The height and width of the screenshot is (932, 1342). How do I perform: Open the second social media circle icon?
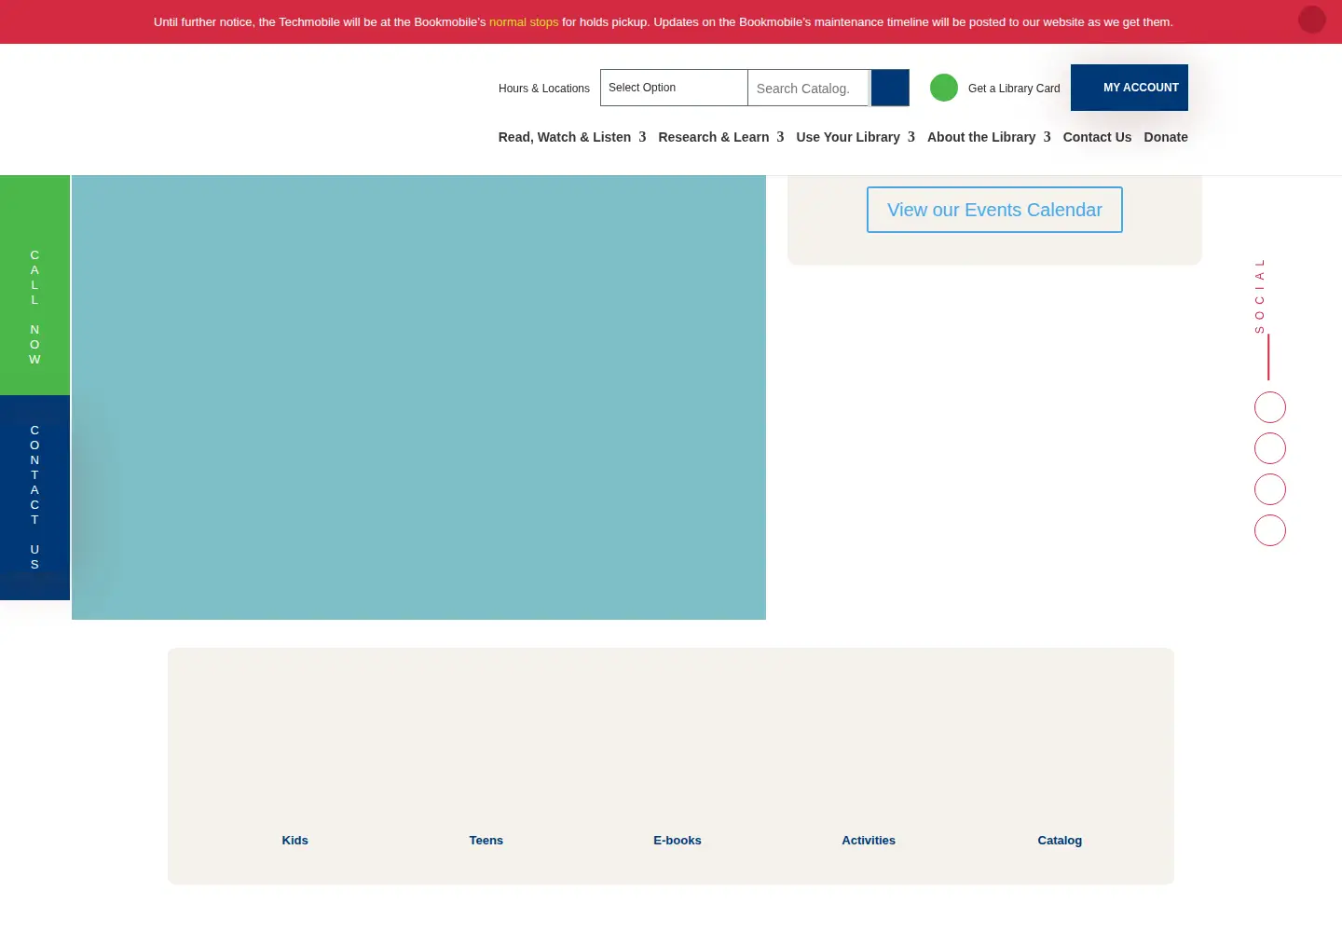point(1269,448)
